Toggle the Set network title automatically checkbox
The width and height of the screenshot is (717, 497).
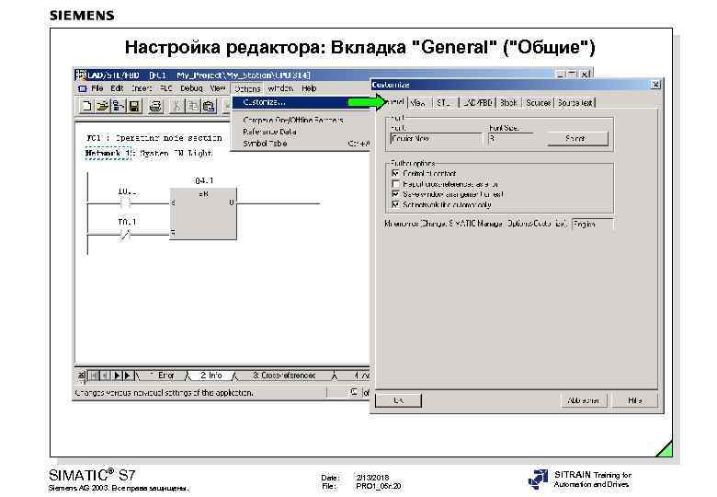tap(396, 205)
